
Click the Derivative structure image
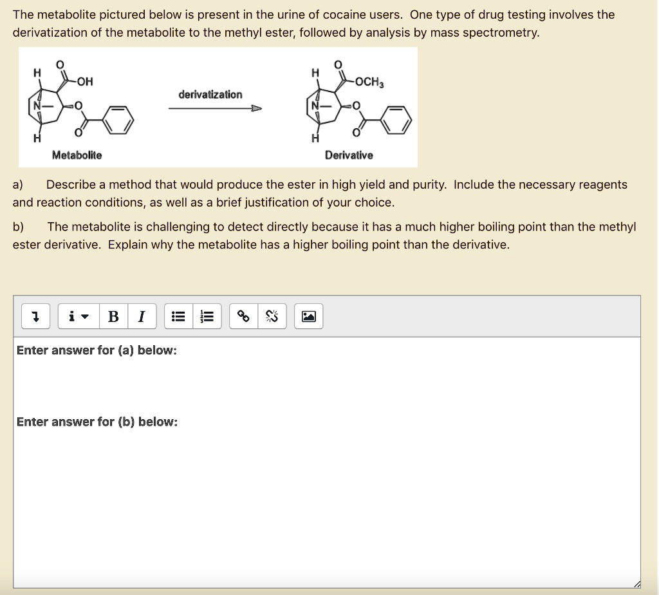357,103
